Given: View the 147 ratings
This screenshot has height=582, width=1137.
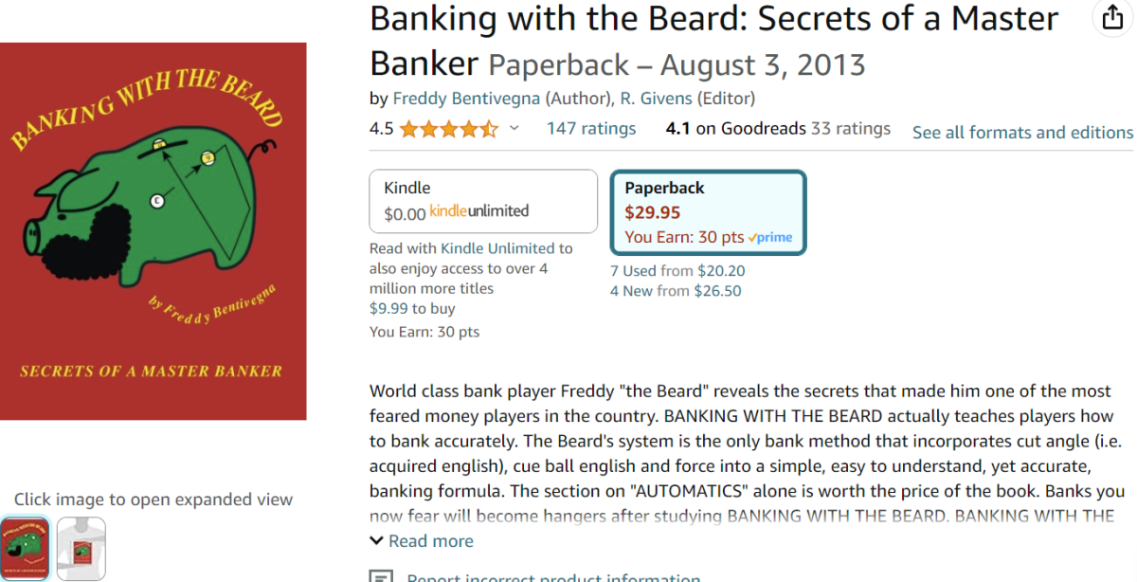Looking at the screenshot, I should click(x=591, y=129).
